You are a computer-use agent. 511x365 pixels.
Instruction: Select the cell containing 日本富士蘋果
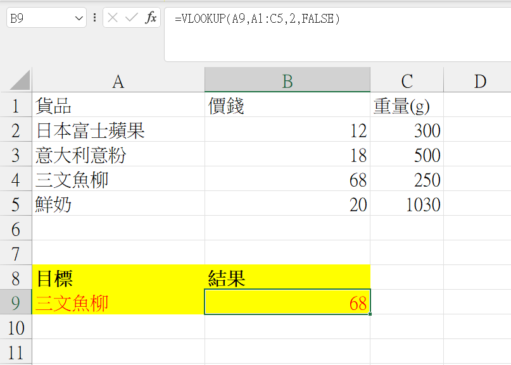point(118,130)
